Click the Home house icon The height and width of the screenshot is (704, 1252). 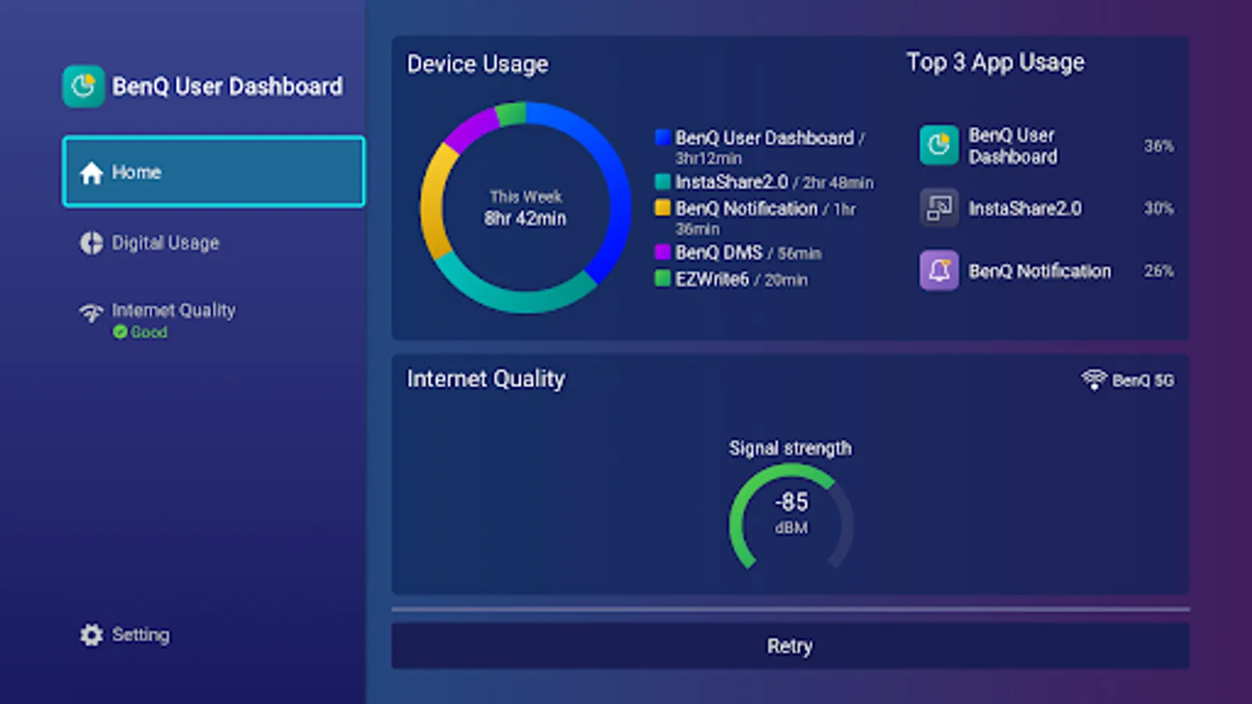pyautogui.click(x=92, y=173)
